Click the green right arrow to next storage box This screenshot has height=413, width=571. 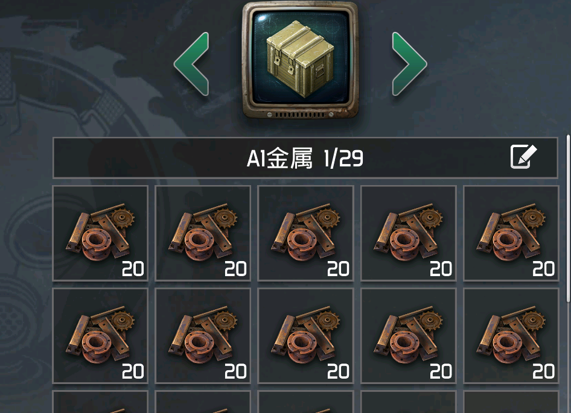(409, 64)
